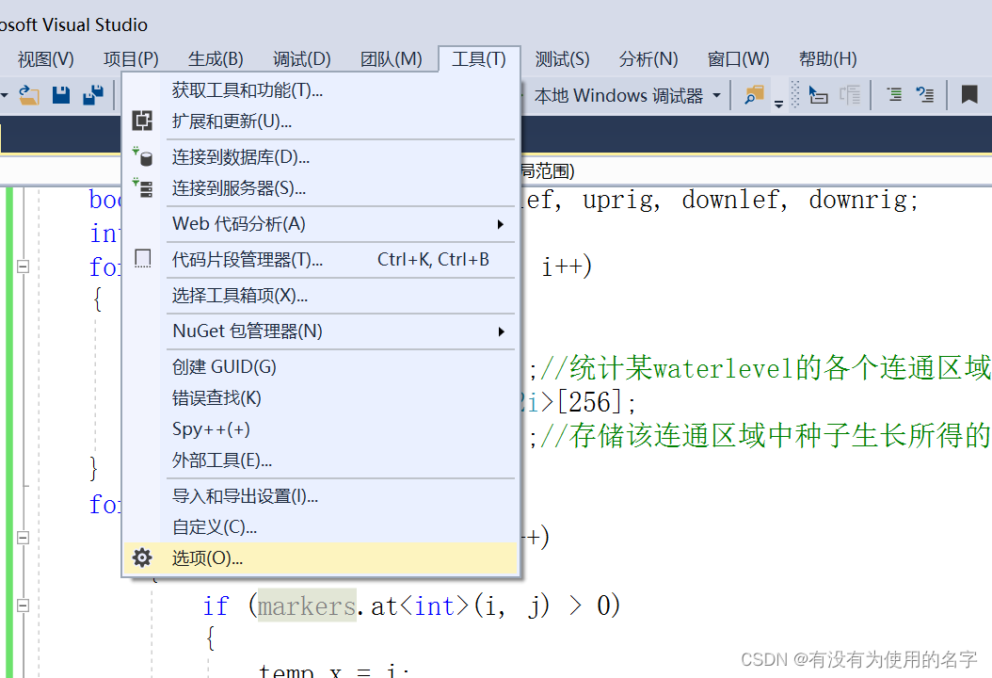This screenshot has width=992, height=678.
Task: Open the 项目(P) menu
Action: point(131,59)
